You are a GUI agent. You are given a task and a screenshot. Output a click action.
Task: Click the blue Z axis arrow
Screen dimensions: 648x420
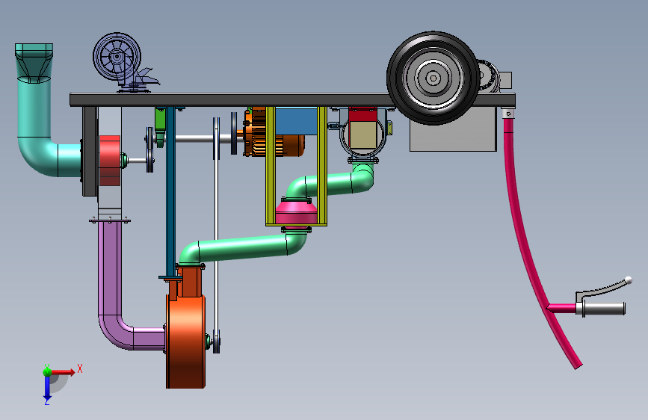click(47, 388)
